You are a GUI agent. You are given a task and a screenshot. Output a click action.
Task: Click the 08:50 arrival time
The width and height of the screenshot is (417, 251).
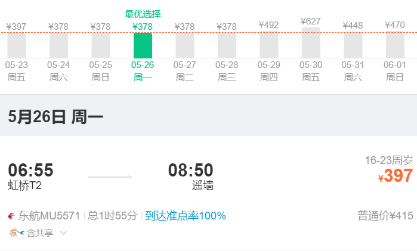pyautogui.click(x=191, y=170)
